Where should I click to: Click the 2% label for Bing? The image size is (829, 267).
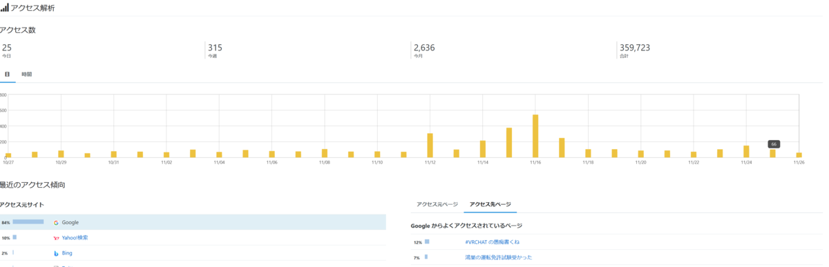5,253
